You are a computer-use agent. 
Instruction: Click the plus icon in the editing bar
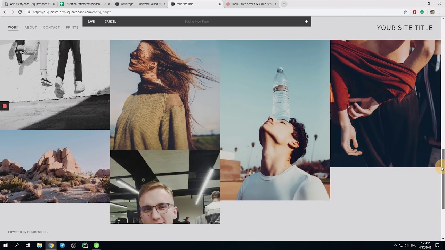point(306,22)
